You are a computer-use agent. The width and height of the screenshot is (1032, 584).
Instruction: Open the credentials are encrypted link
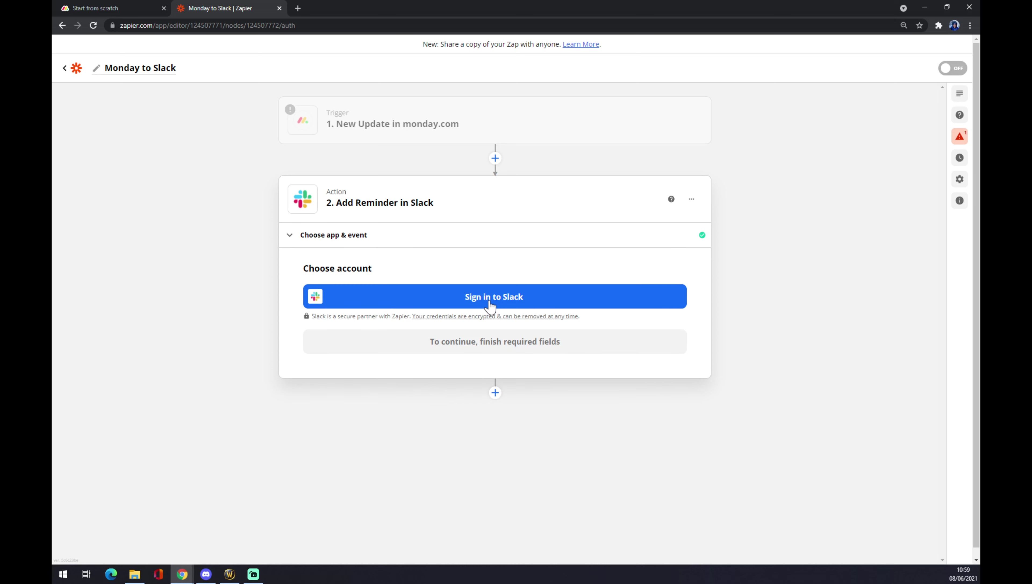pos(495,316)
